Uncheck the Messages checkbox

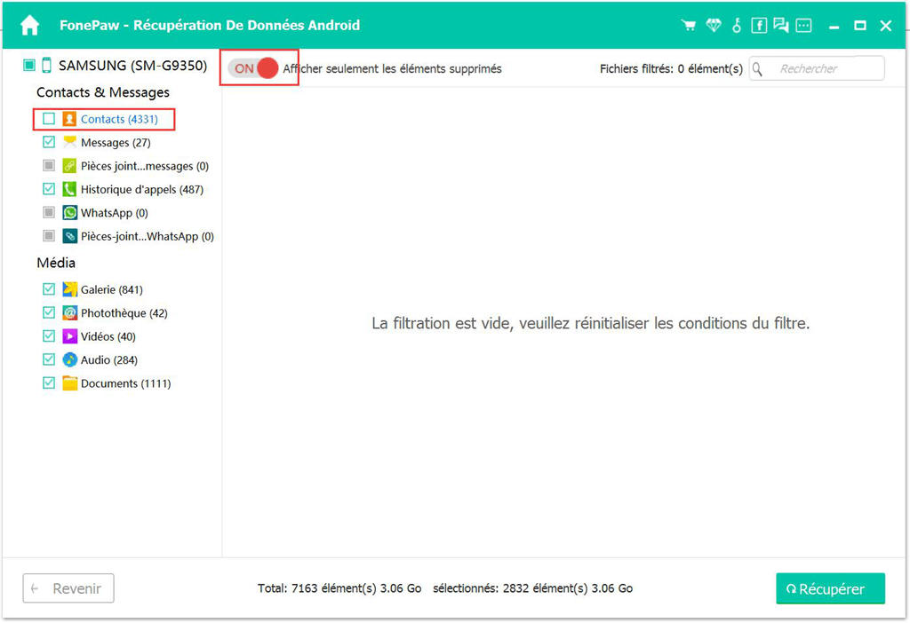pos(49,142)
